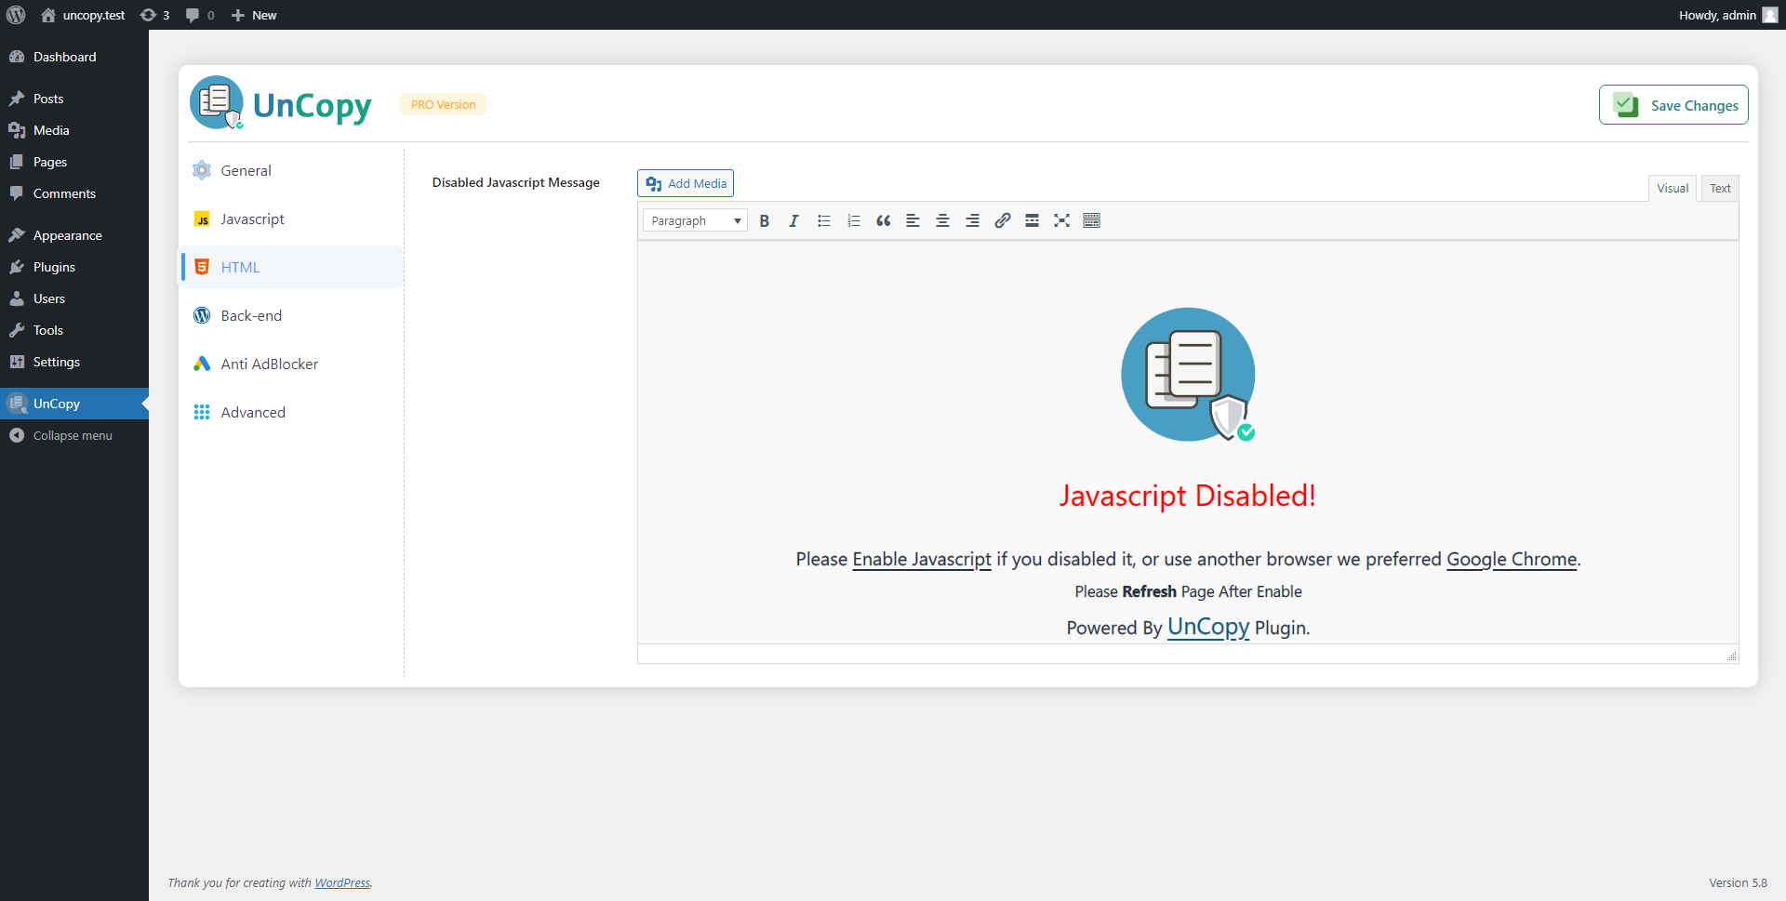Apply blockquote formatting
The height and width of the screenshot is (901, 1786).
(883, 221)
